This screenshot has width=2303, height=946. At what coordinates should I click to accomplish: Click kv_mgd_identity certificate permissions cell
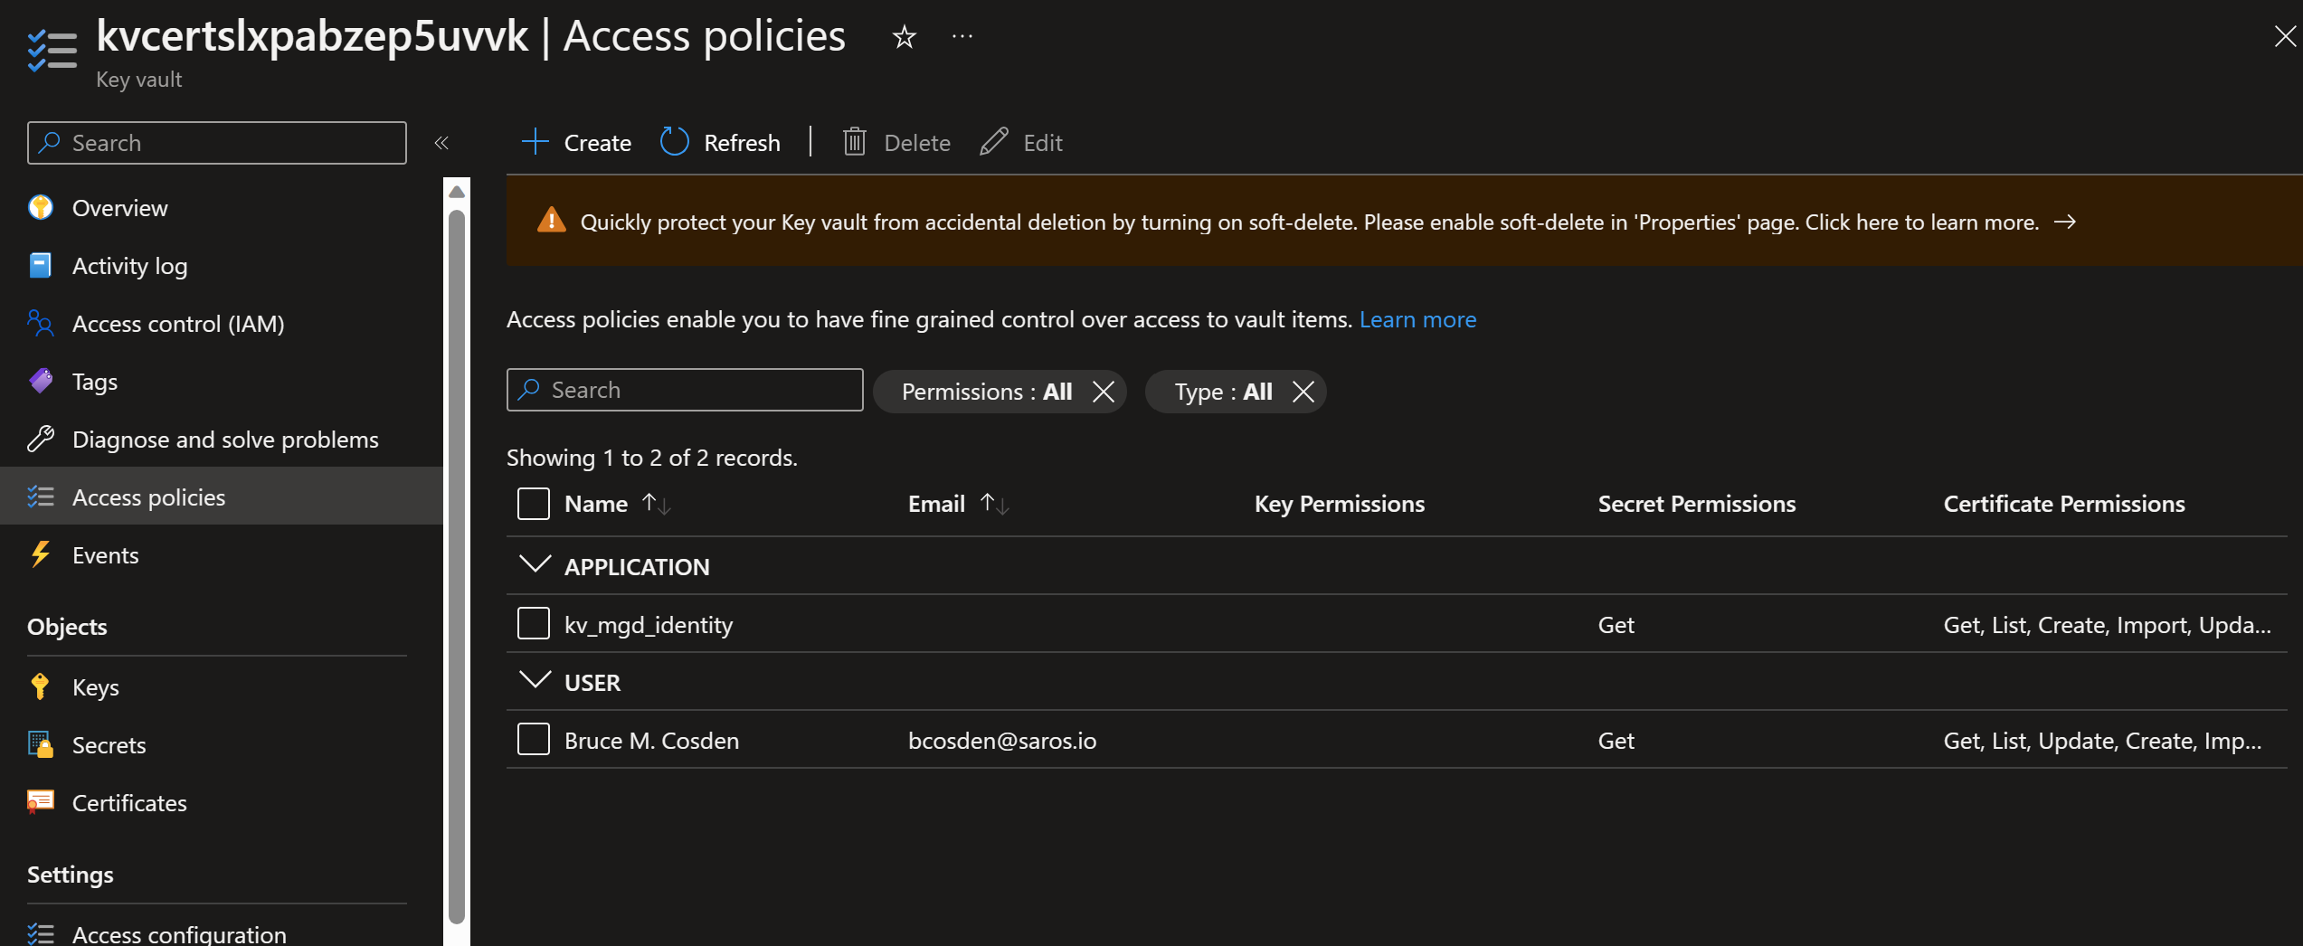tap(2107, 625)
